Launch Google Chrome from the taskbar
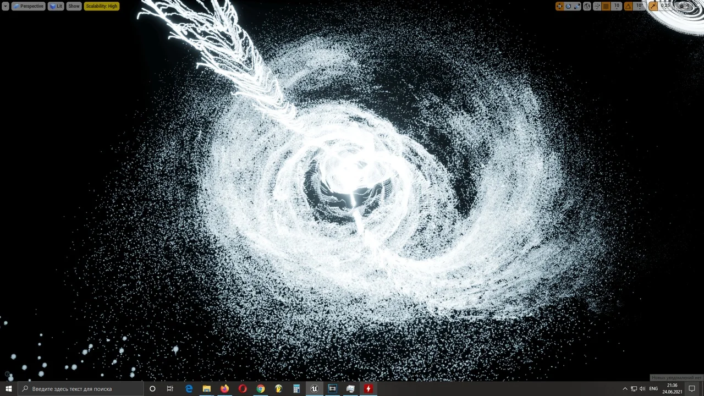 pyautogui.click(x=260, y=389)
